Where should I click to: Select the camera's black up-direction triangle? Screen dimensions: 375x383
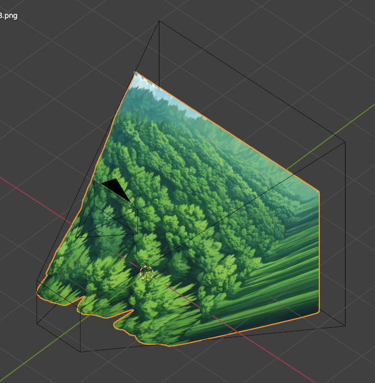pyautogui.click(x=116, y=188)
